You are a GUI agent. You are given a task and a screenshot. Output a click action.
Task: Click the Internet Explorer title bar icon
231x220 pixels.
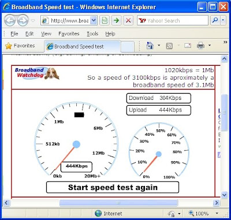tap(6, 7)
